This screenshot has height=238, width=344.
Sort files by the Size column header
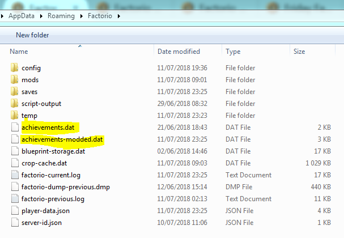click(299, 52)
